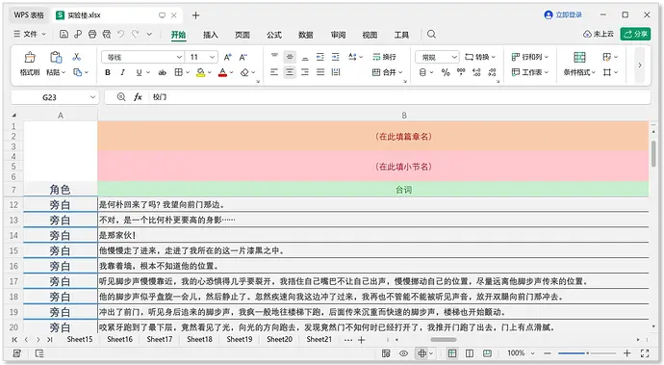The height and width of the screenshot is (365, 664).
Task: Click the percent style icon
Action: click(446, 72)
